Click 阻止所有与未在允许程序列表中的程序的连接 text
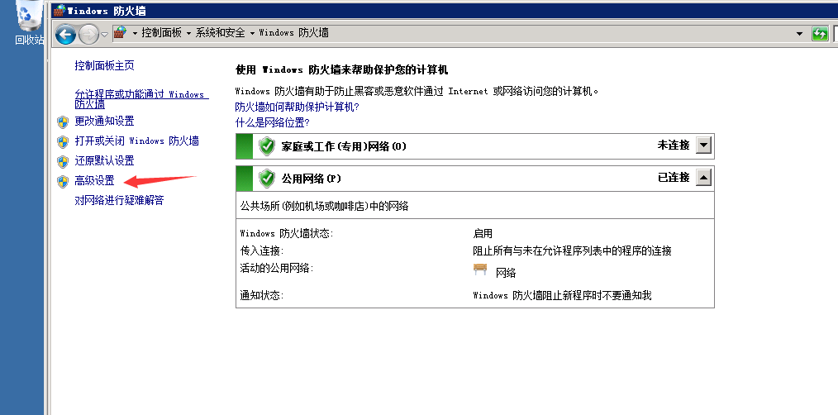 click(573, 250)
